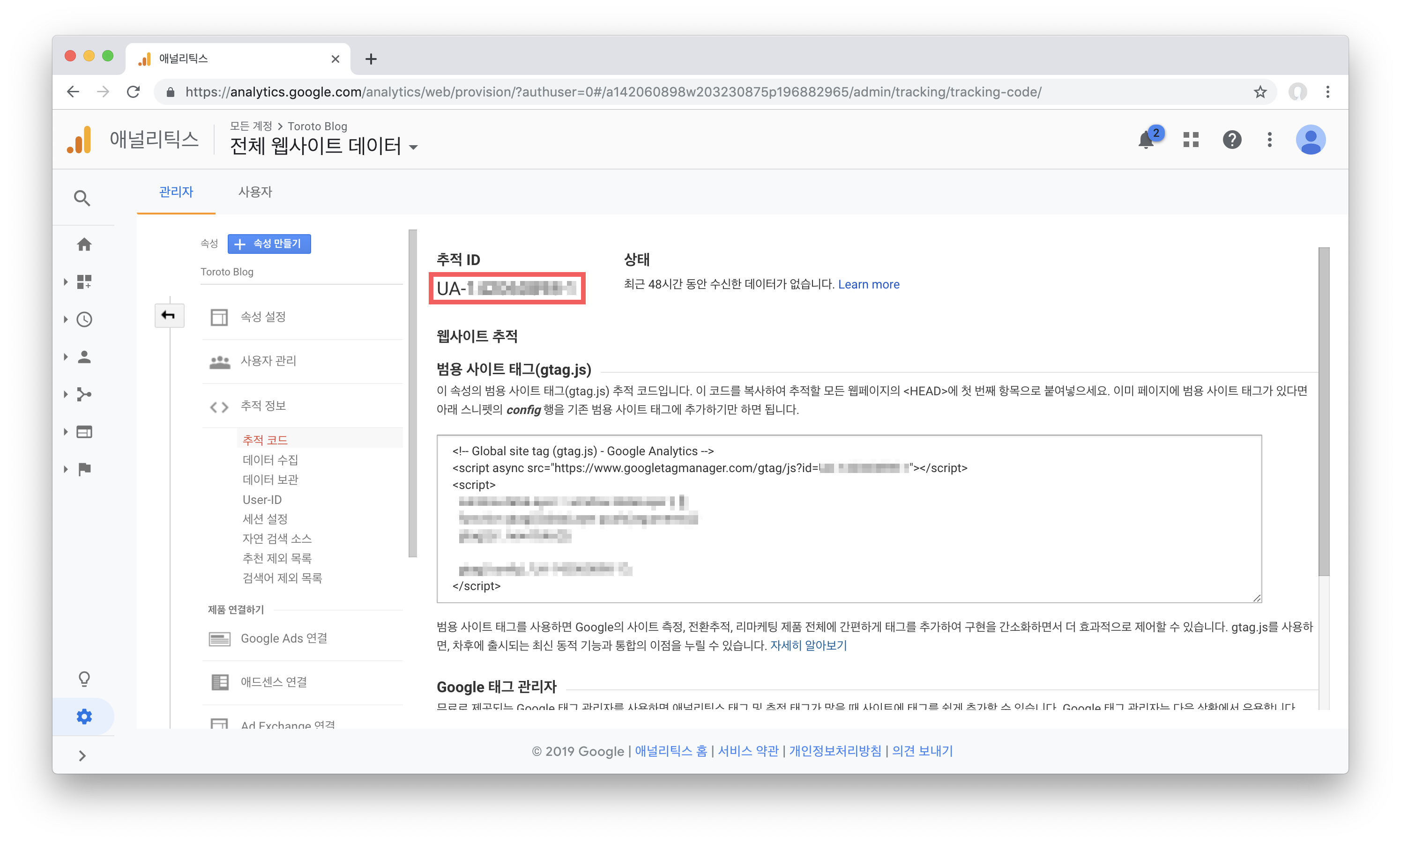Switch to 사용자 tab

coord(255,192)
